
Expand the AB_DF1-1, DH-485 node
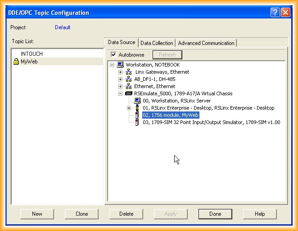point(120,79)
